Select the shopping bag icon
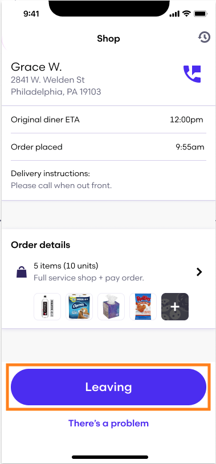Screen dimensions: 216x464 22,272
